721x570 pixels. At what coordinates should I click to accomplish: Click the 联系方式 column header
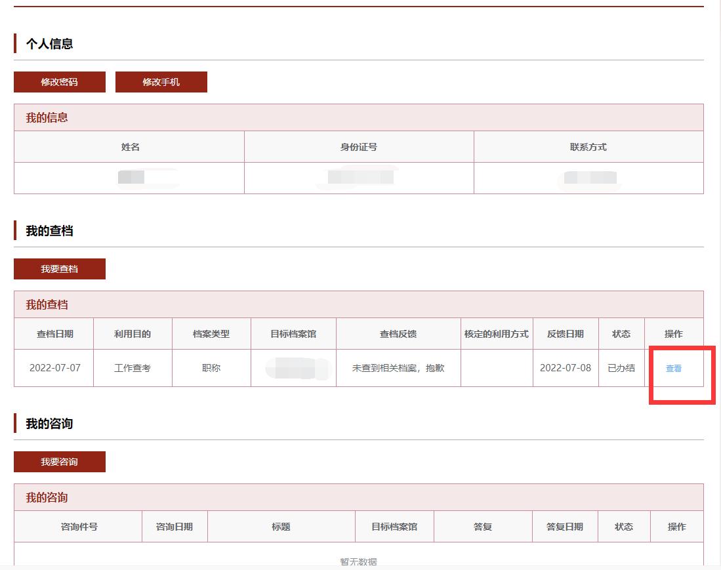click(x=588, y=146)
